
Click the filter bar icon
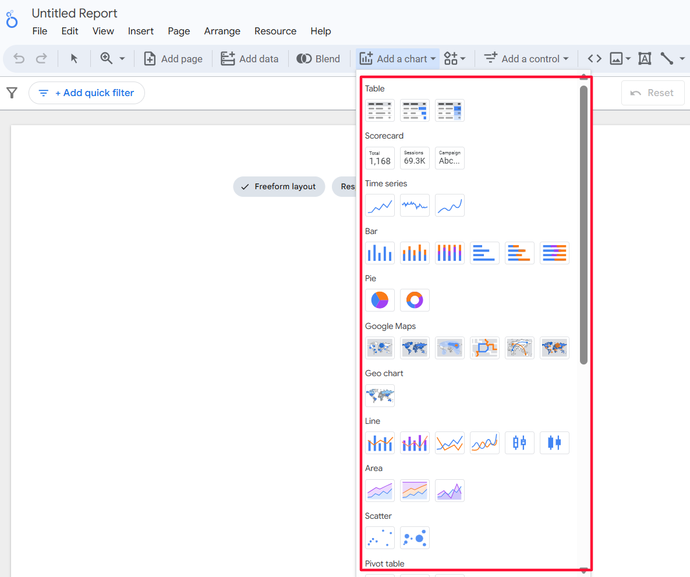tap(12, 93)
